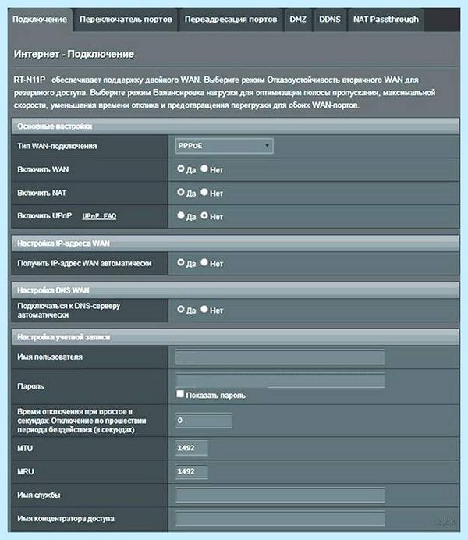Switch to Переключатель портов tab
The image size is (468, 540).
(126, 20)
